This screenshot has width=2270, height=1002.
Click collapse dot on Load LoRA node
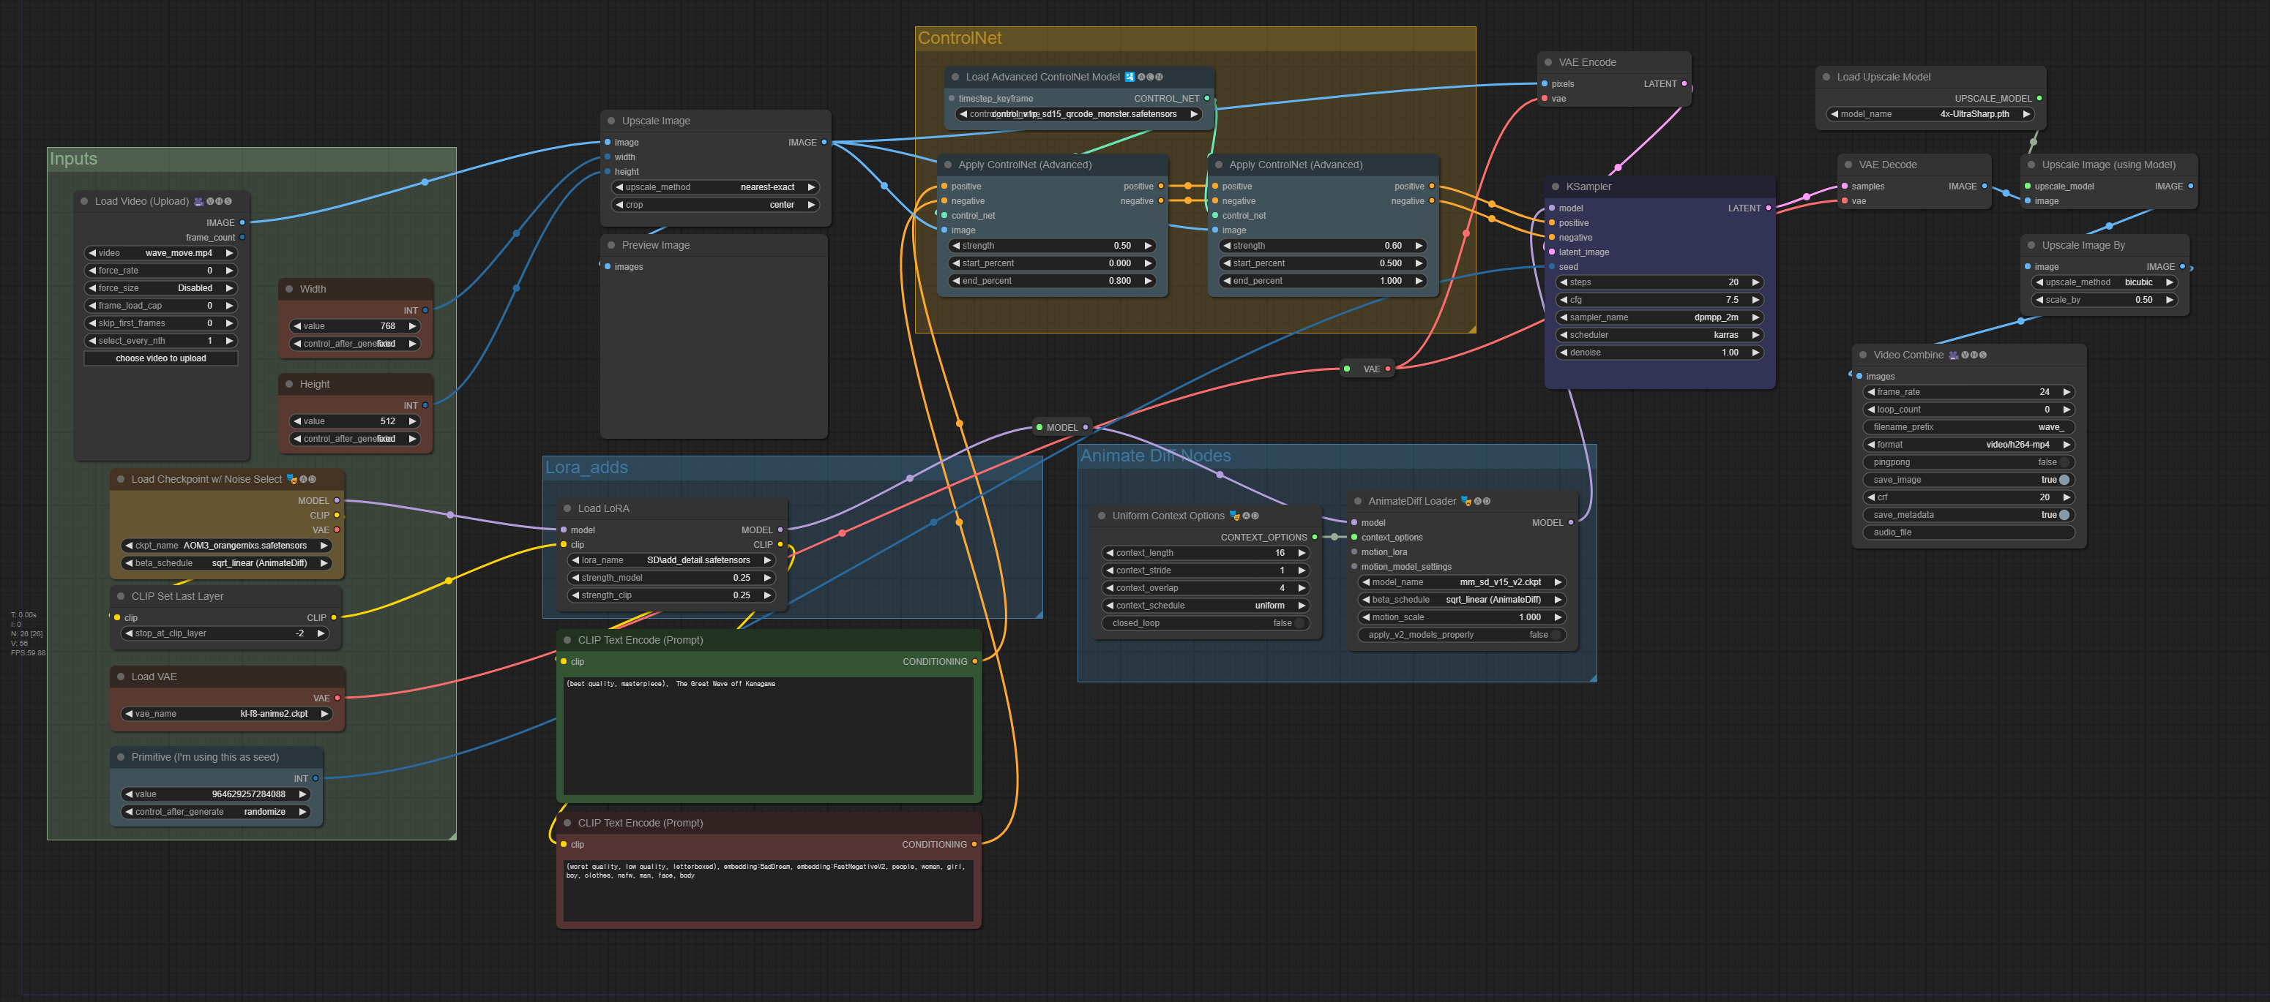(567, 509)
